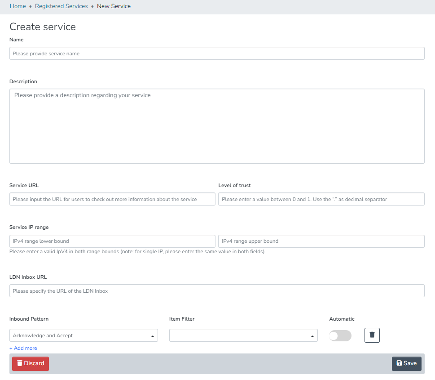Open Registered Services breadcrumb link

click(x=62, y=6)
